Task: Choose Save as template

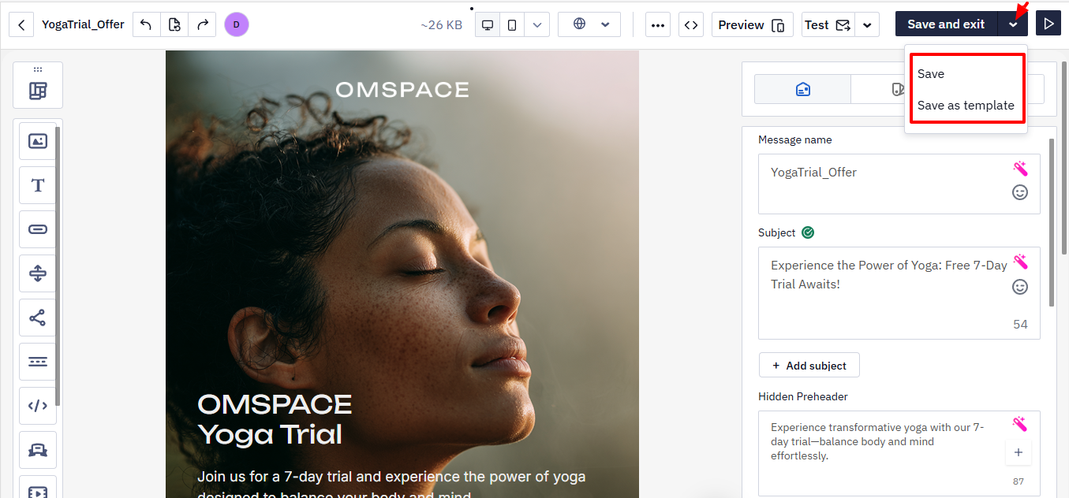Action: click(x=966, y=106)
